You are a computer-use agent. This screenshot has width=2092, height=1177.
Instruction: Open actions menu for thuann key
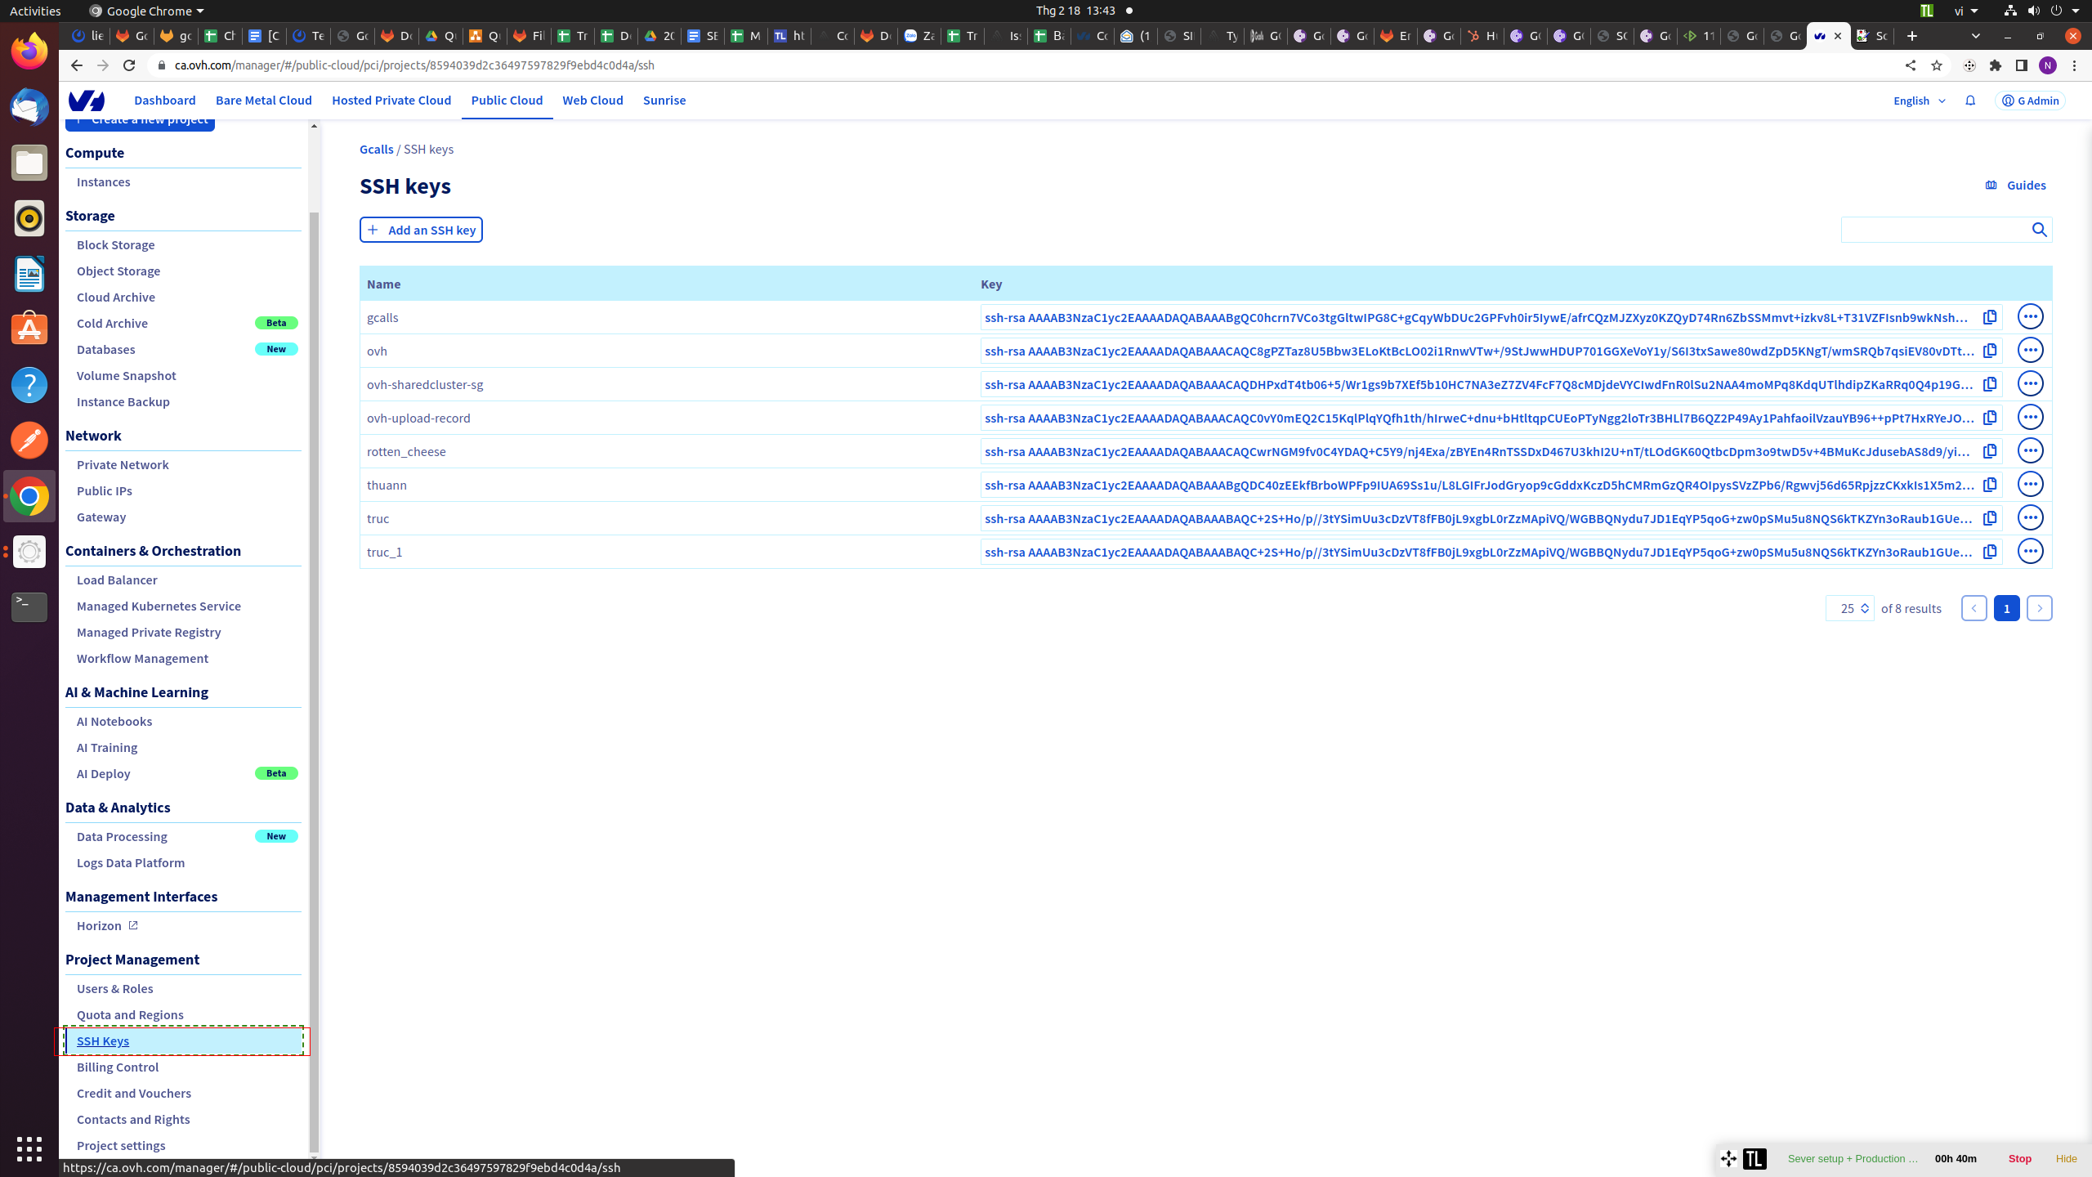[x=2031, y=485]
